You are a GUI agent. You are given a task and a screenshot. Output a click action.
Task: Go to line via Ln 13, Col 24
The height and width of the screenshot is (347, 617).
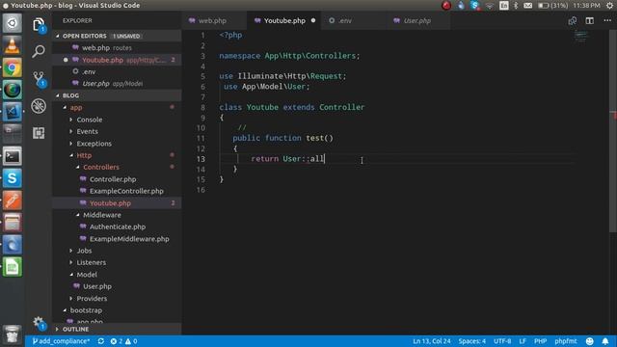coord(431,341)
